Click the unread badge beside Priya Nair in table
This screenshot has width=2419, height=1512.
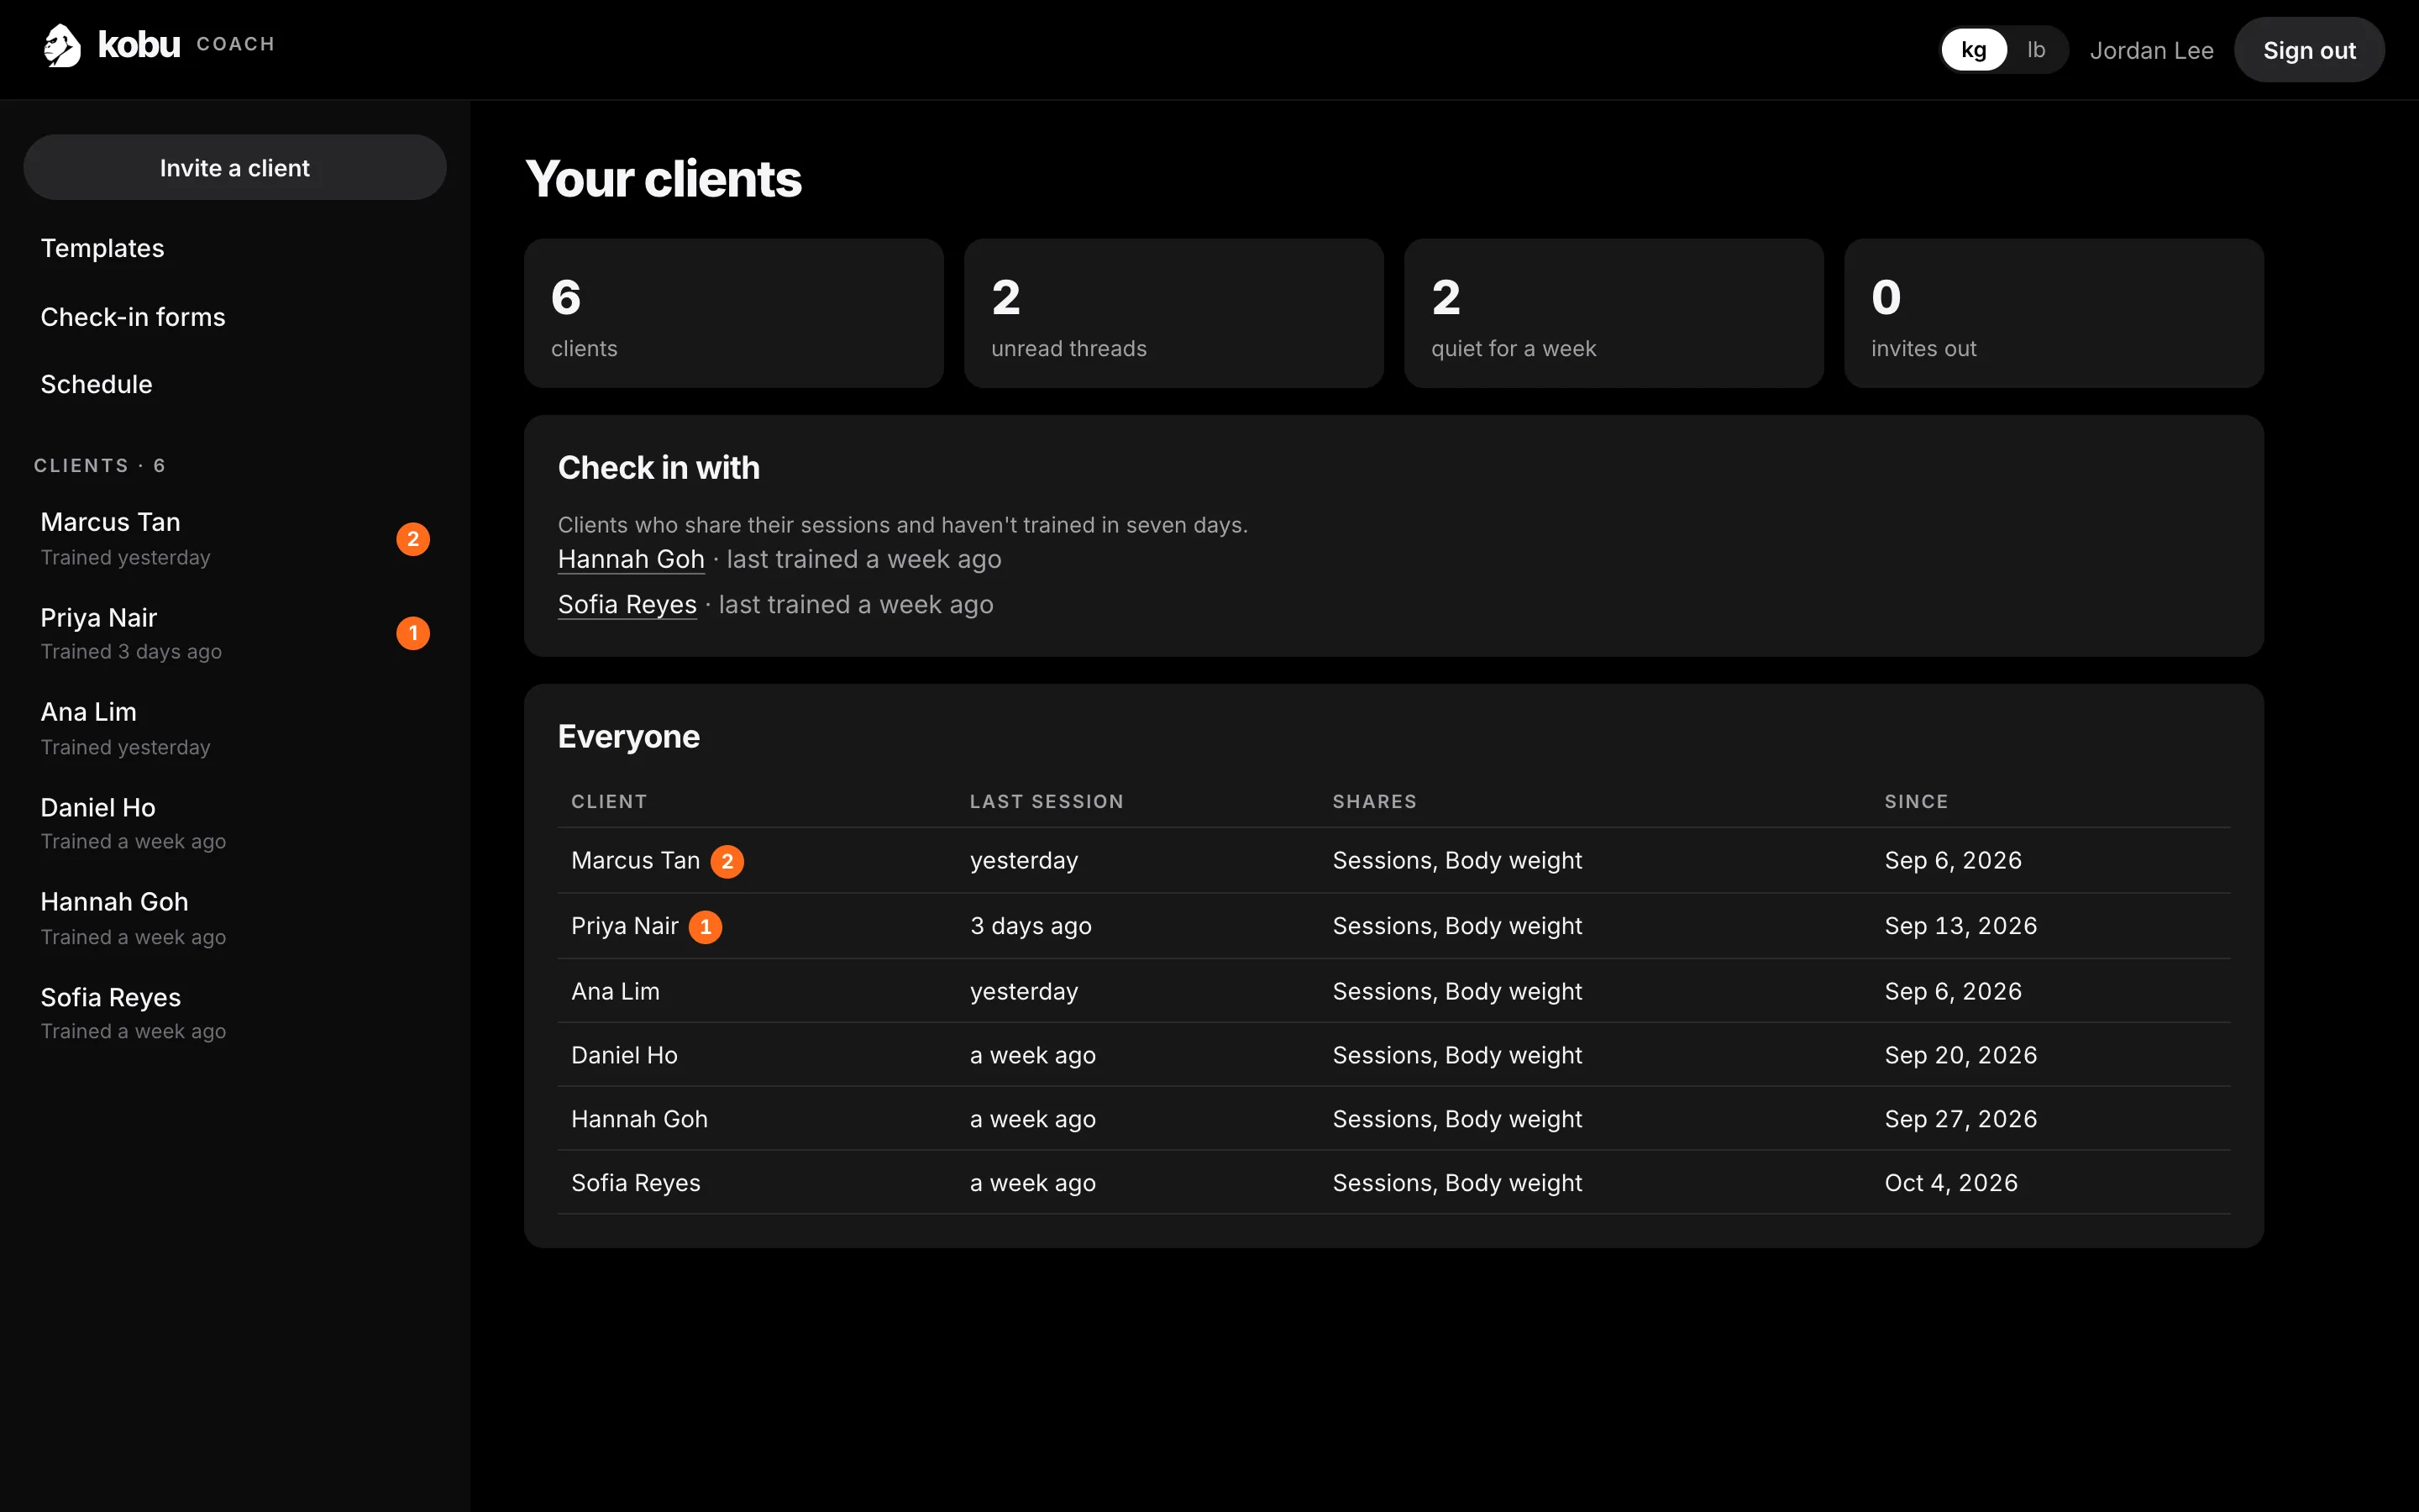(x=706, y=927)
